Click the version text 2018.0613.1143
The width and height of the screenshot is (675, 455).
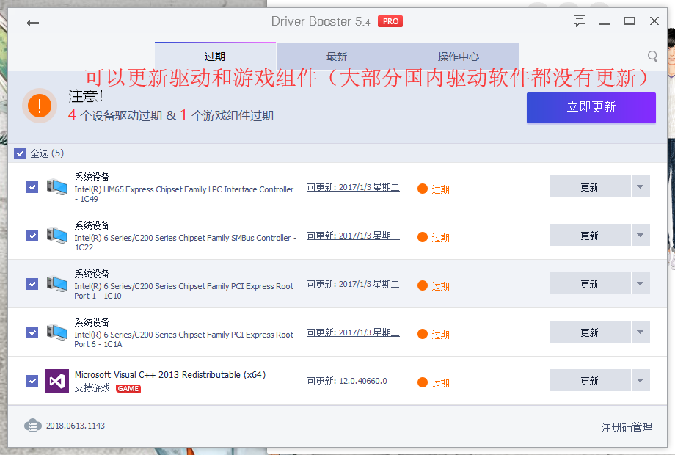point(76,426)
